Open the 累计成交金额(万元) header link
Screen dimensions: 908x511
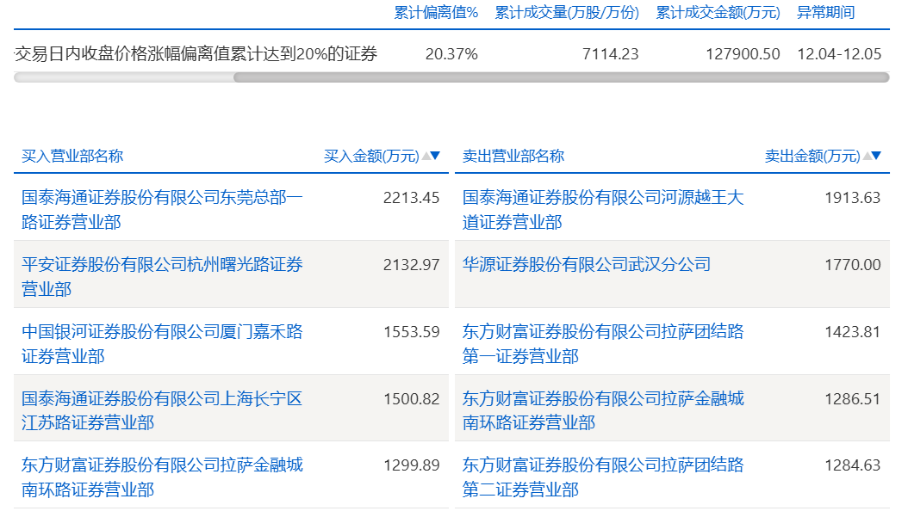tap(718, 13)
